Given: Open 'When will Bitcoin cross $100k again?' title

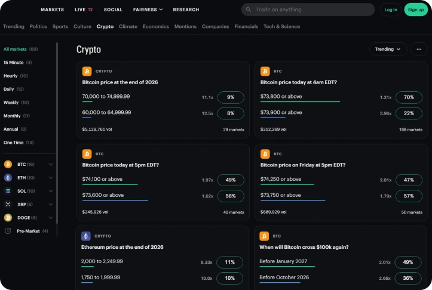Looking at the screenshot, I should click(304, 247).
